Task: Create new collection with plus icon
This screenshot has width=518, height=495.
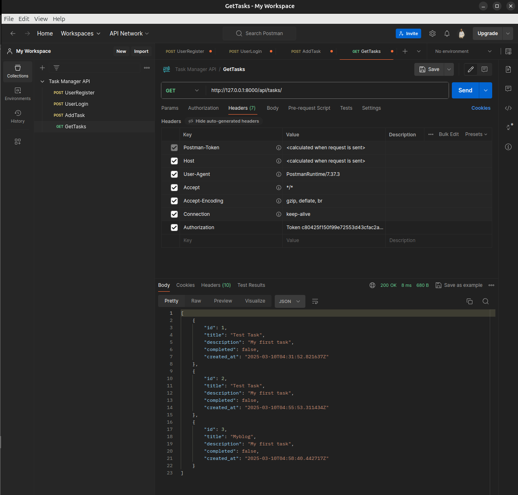Action: pos(42,68)
